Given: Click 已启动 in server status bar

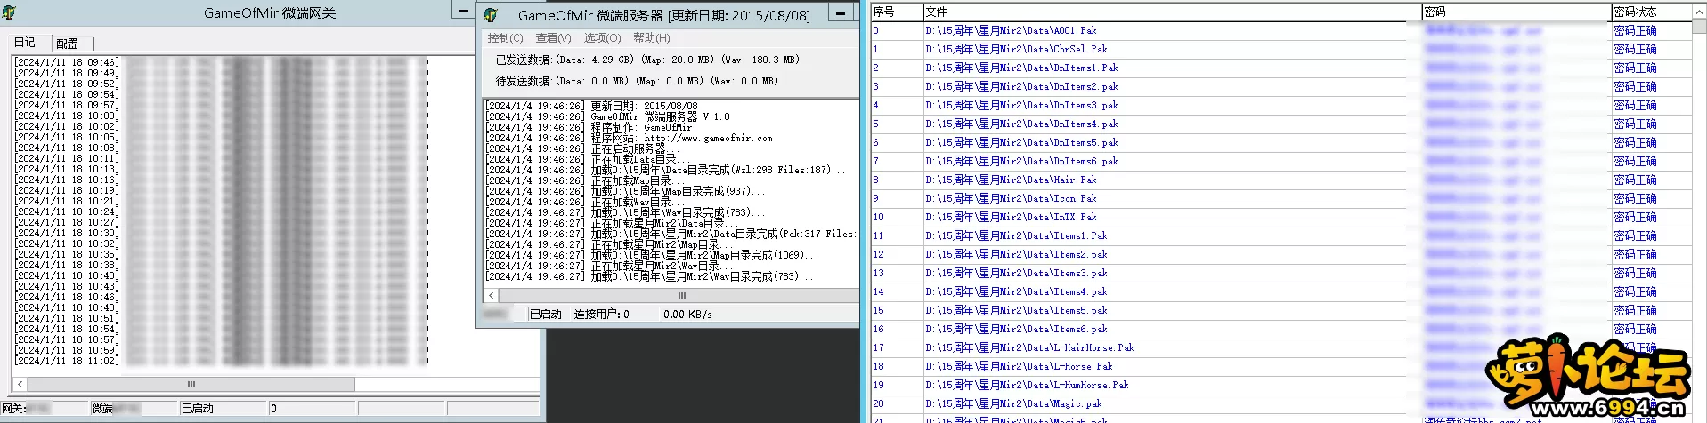Looking at the screenshot, I should 547,314.
